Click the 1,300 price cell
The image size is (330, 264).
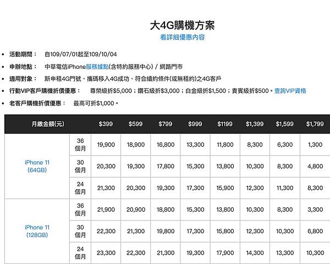point(315,145)
